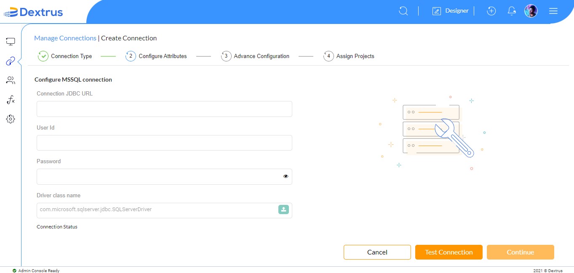Open the notifications bell
Viewport: 574px width, 273px height.
pos(512,11)
